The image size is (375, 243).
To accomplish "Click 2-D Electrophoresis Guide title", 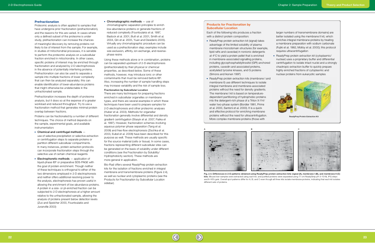I will [25, 5].
